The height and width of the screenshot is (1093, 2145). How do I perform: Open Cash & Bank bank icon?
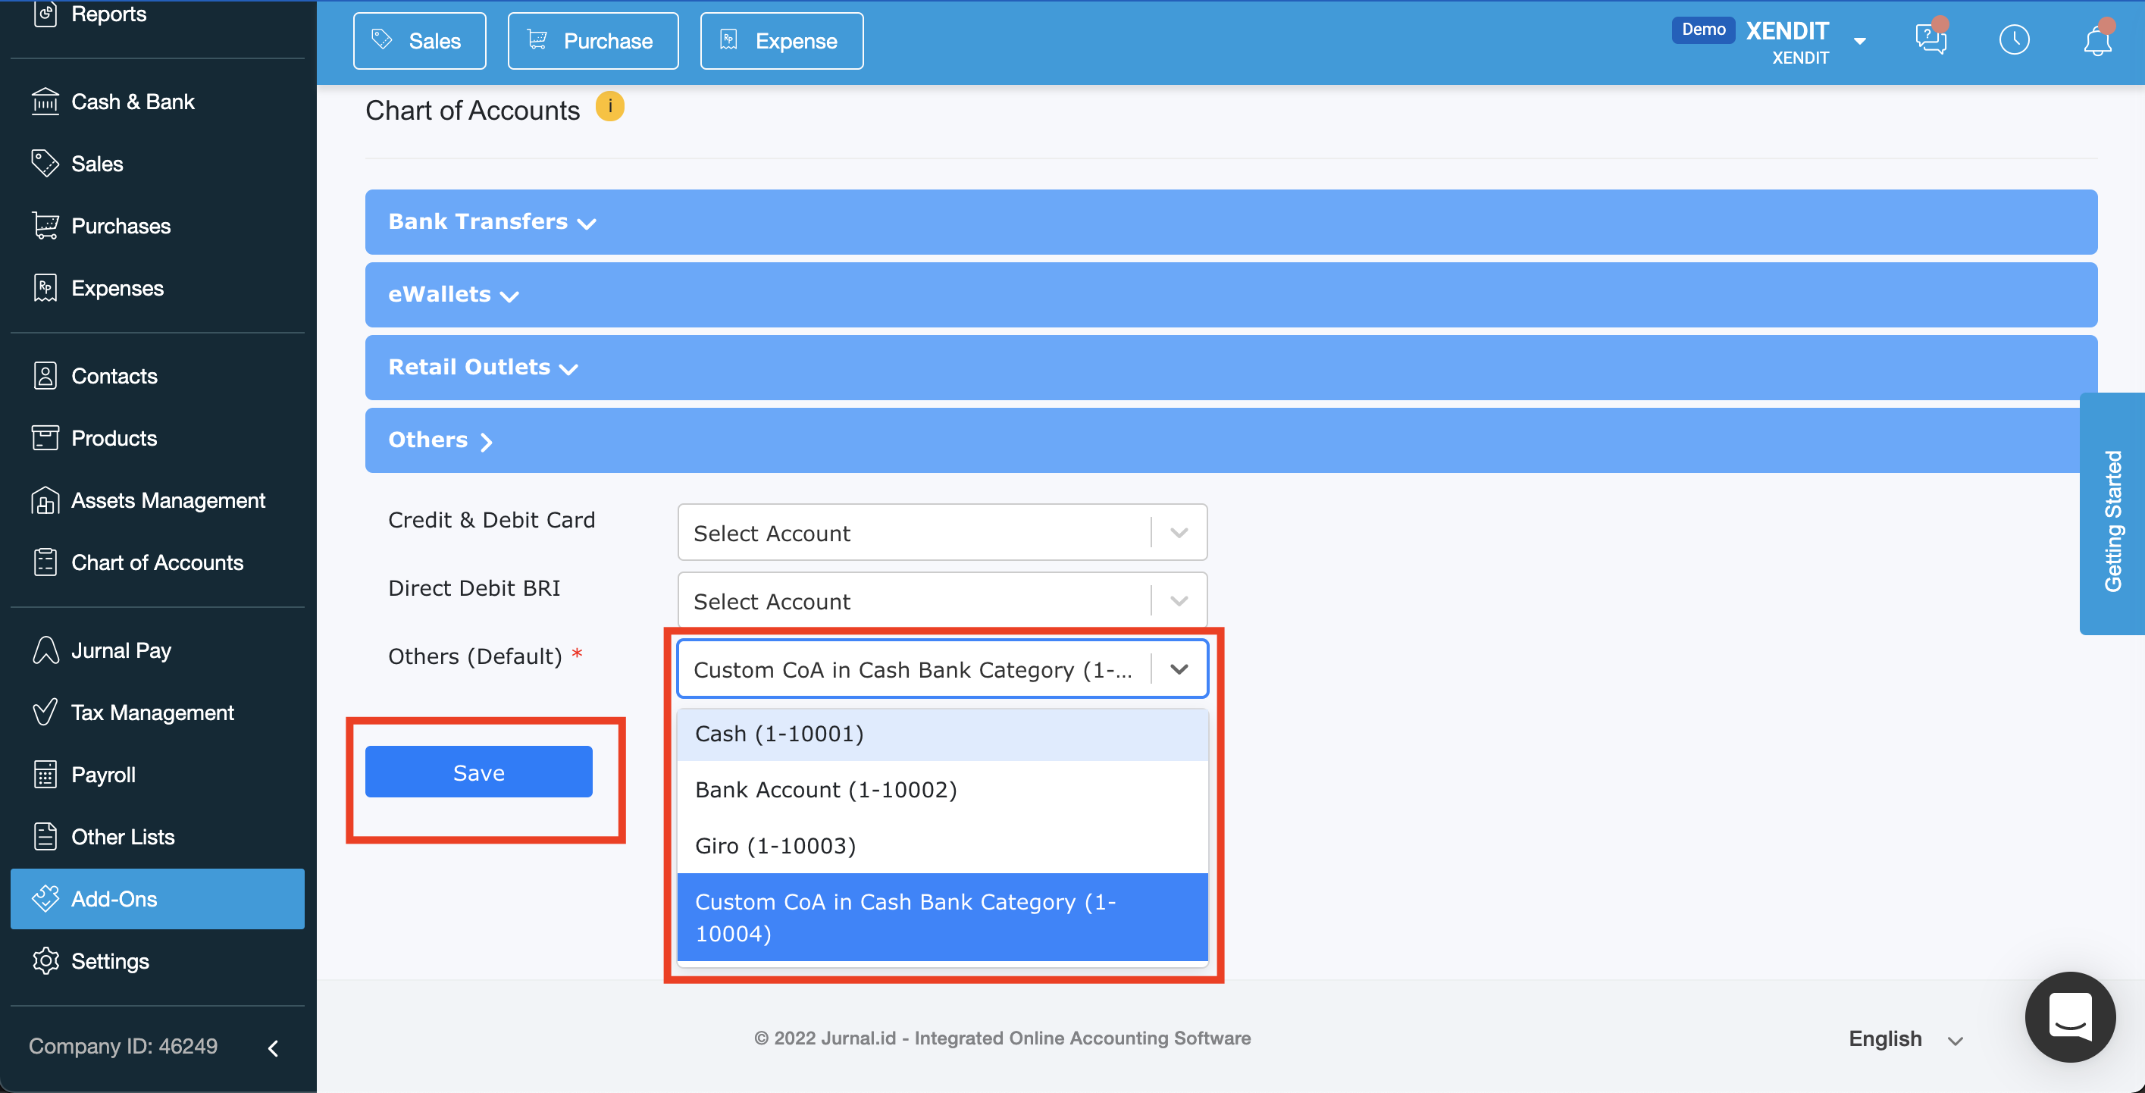45,102
